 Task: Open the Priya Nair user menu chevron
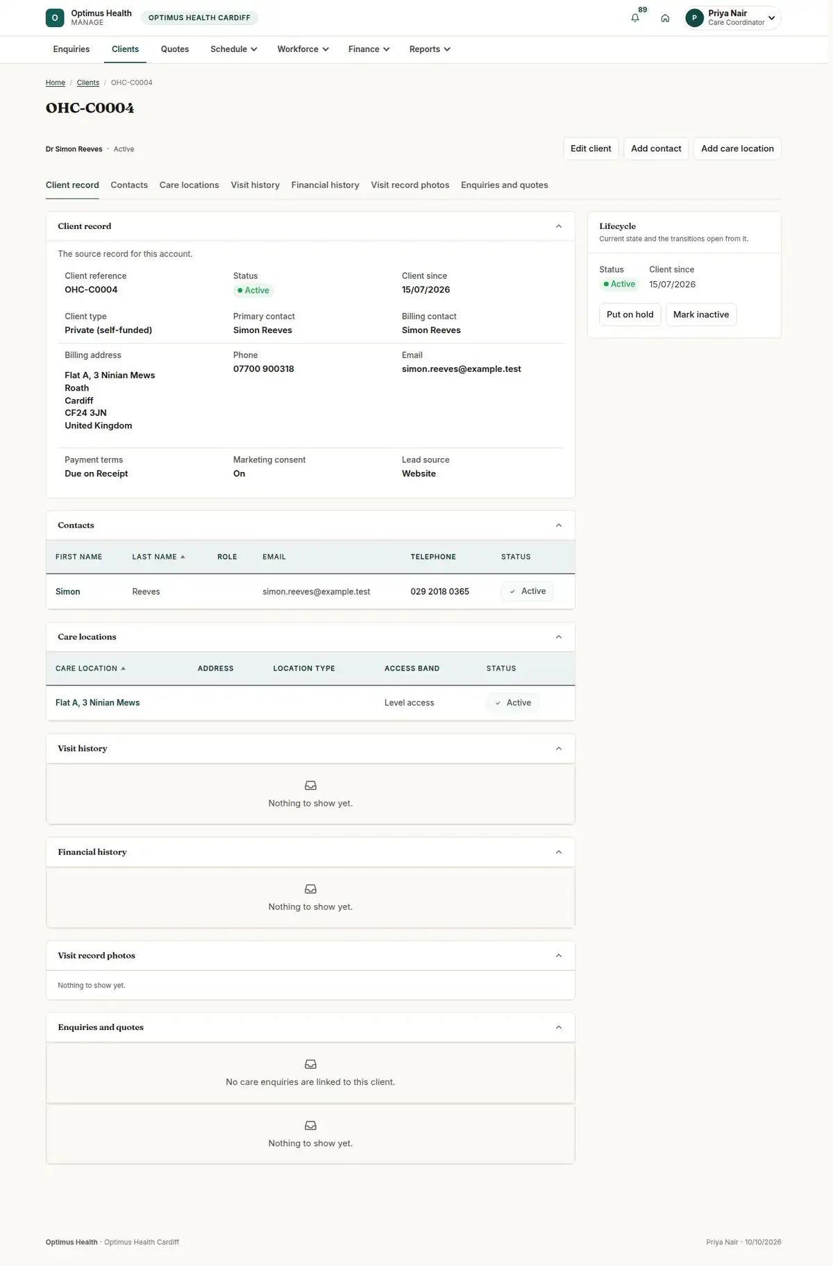pos(771,18)
